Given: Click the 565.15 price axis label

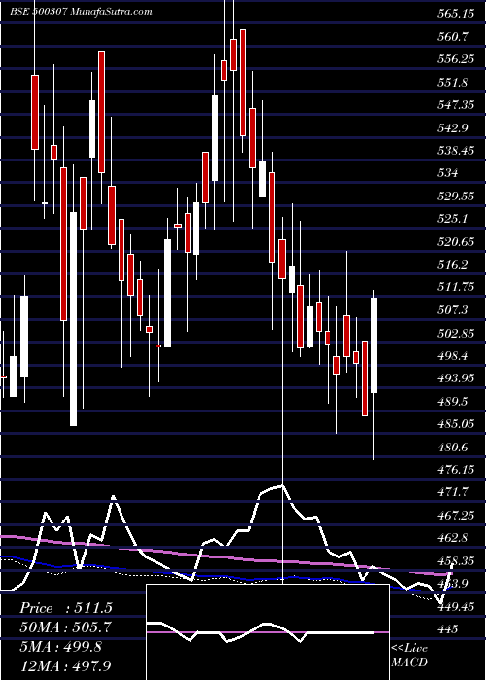Looking at the screenshot, I should [456, 14].
